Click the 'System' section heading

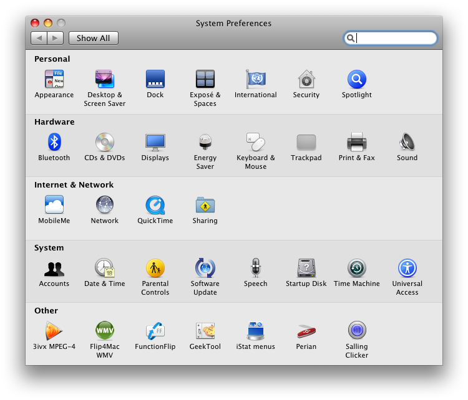49,248
